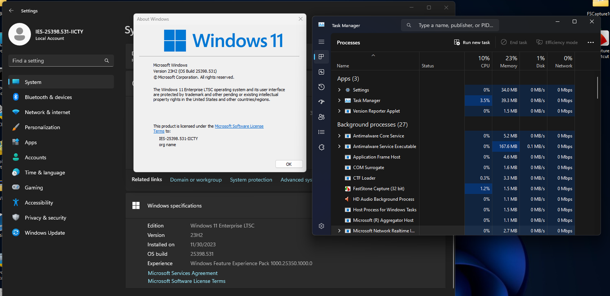Image resolution: width=610 pixels, height=296 pixels.
Task: Open Performance page in Task Manager sidebar
Action: click(321, 72)
